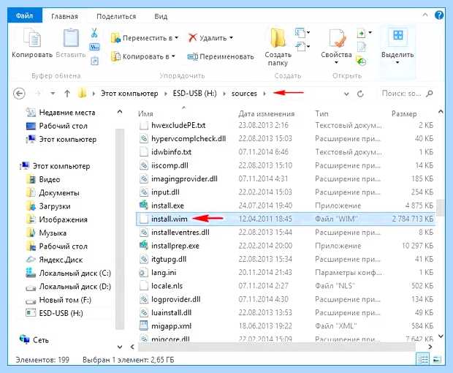453x373 pixels.
Task: Select the install.exe file icon
Action: [144, 206]
